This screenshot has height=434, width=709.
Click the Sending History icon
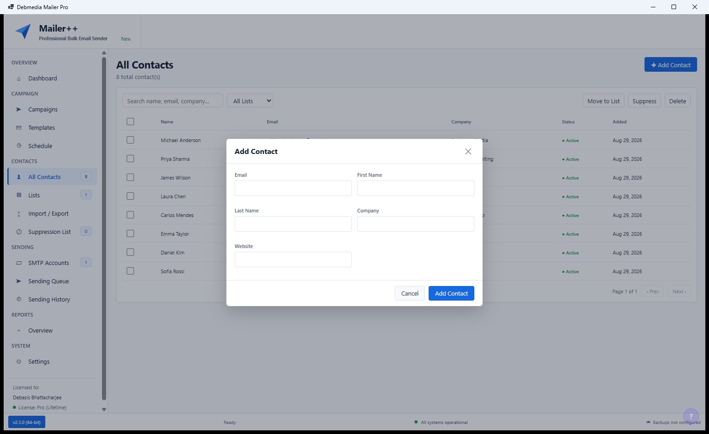[x=19, y=300]
